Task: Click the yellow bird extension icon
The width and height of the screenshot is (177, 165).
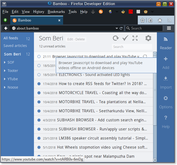Action: [123, 12]
